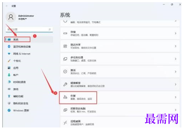
Task: Open the 激活 activation settings
Action: coord(120,72)
